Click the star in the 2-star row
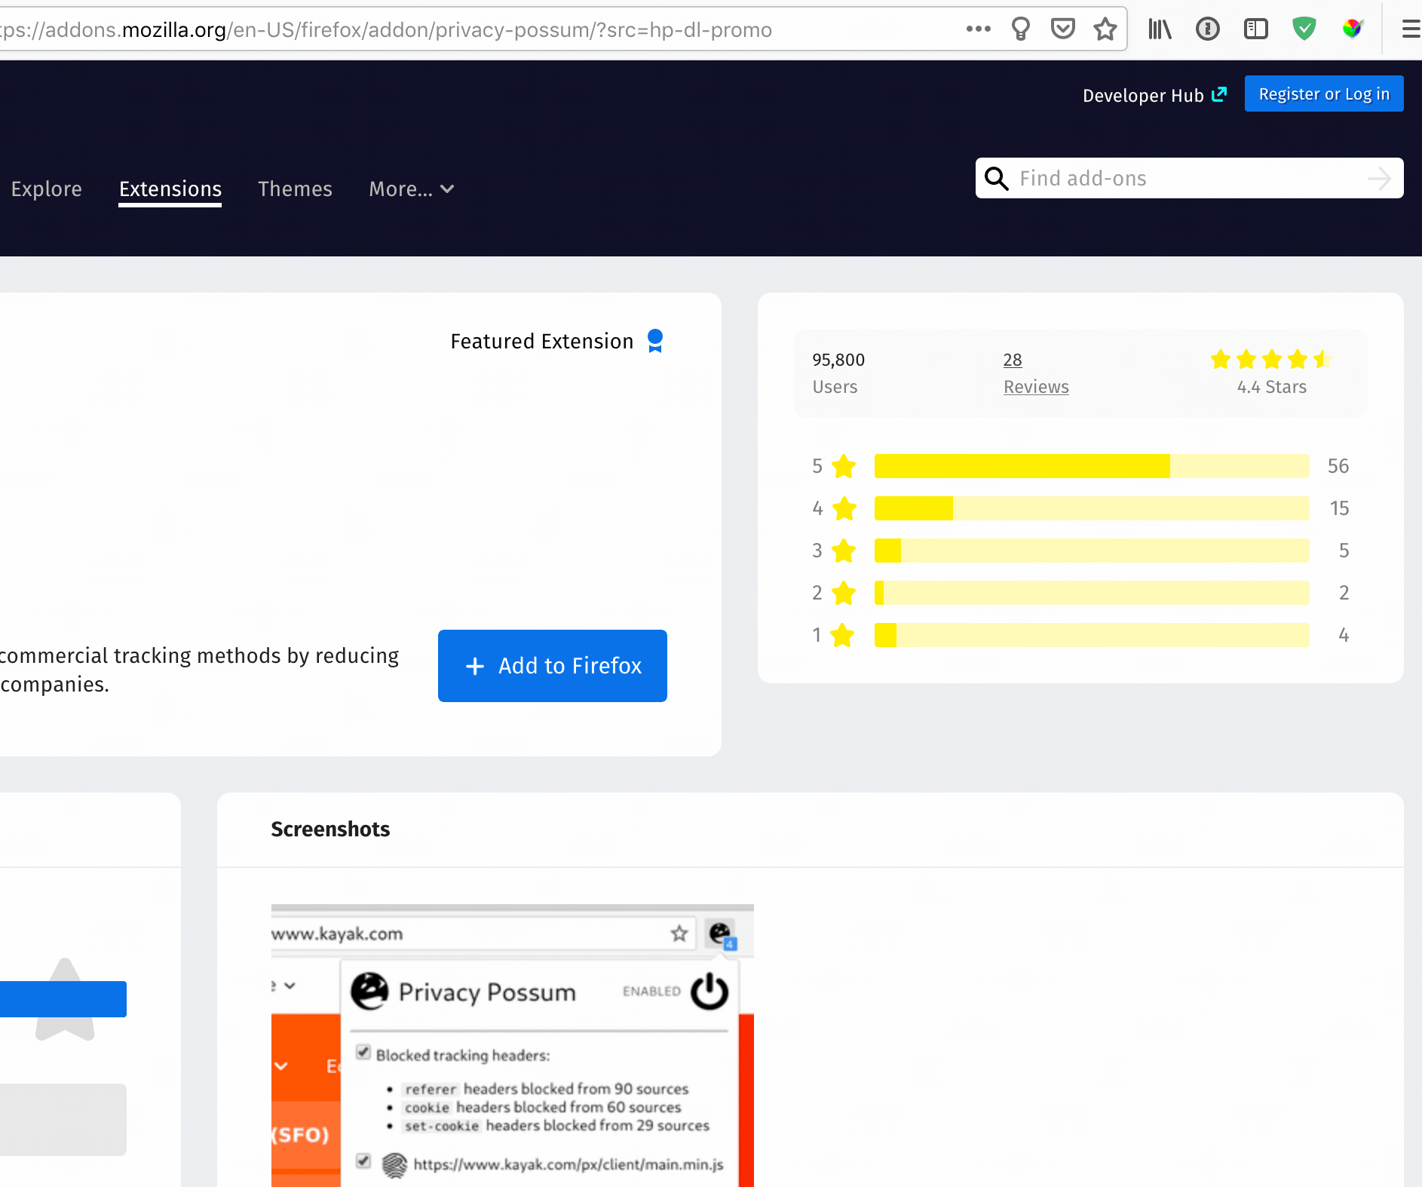1422x1187 pixels. 844,593
